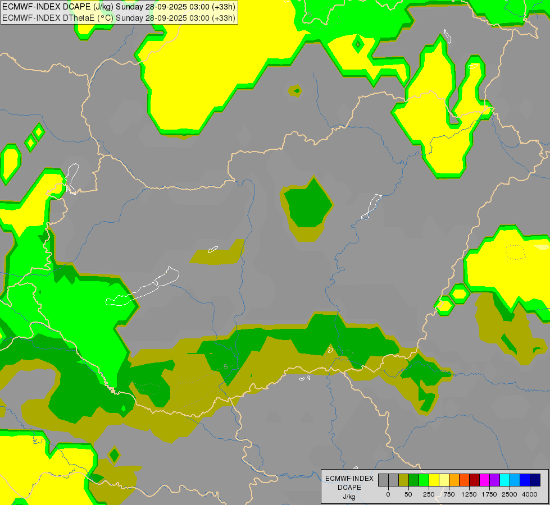The image size is (550, 505).
Task: Click the '1750' legend scale label
Action: 489,494
